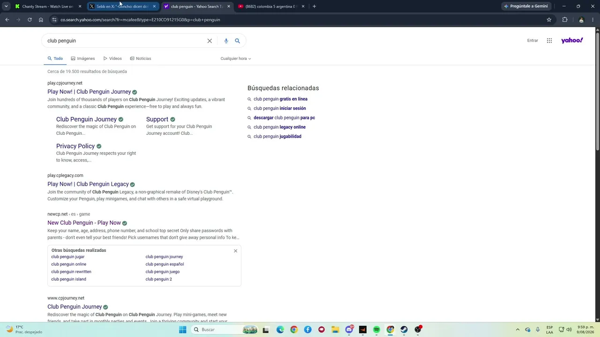Open the Chrome three-dot menu
Screen dimensions: 600x337
coord(593,20)
